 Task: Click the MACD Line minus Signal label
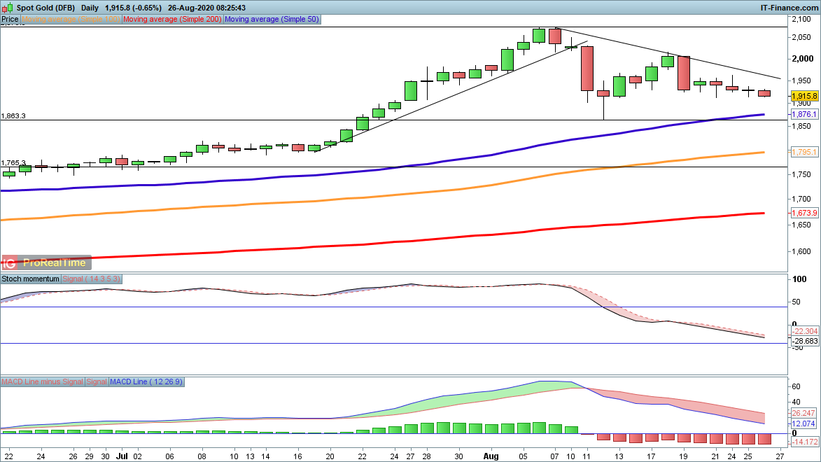pyautogui.click(x=43, y=381)
